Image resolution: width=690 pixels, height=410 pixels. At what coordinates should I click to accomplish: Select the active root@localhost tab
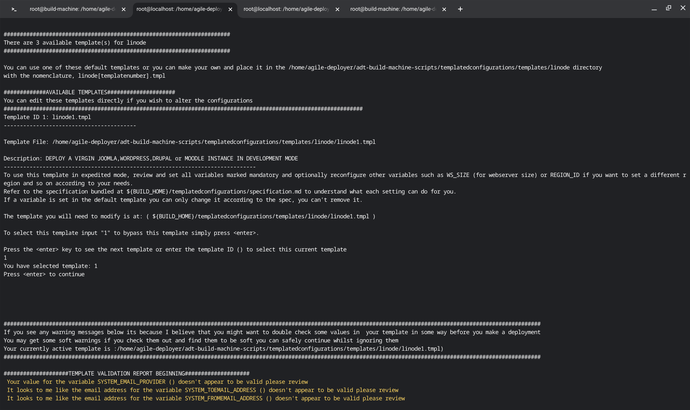tap(179, 9)
